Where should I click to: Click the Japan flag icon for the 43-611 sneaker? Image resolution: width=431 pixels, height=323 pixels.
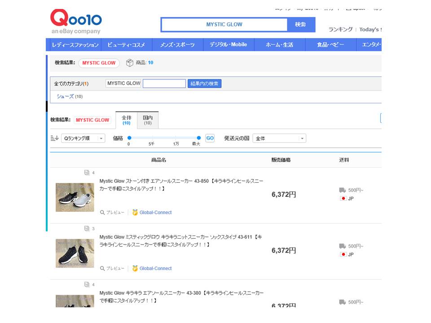point(343,254)
